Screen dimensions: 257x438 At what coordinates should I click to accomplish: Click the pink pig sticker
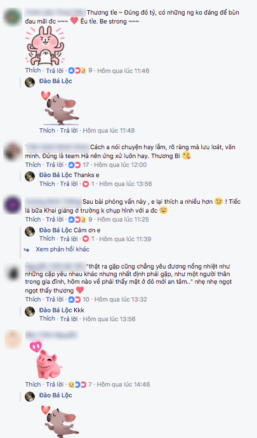coord(46,360)
